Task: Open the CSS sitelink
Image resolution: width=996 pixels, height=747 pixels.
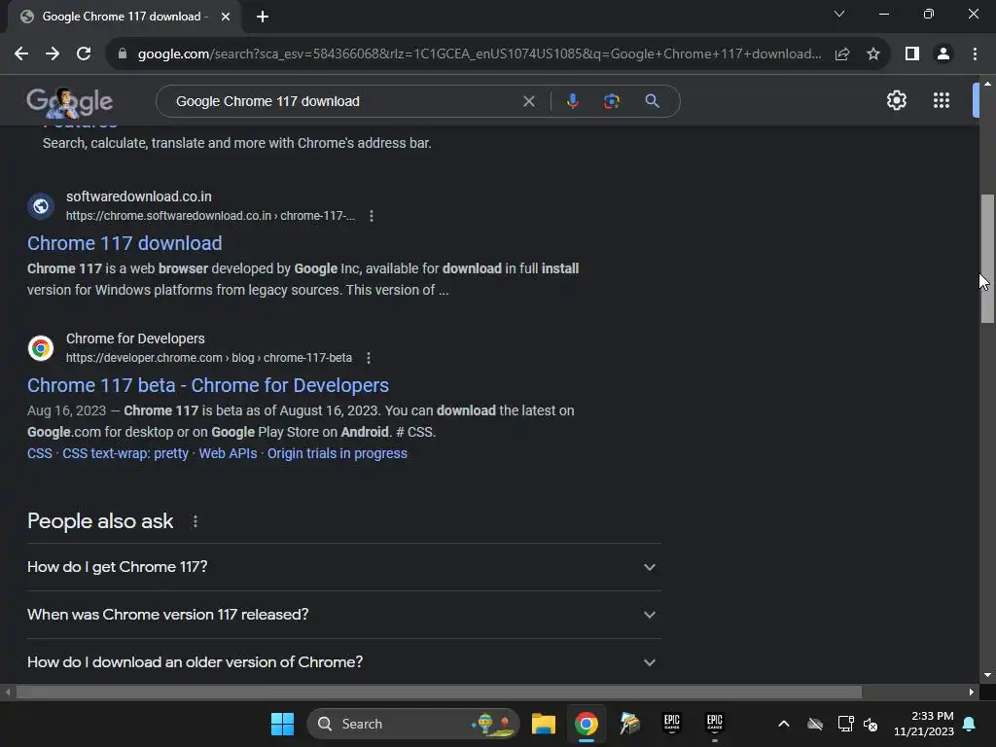Action: (39, 453)
